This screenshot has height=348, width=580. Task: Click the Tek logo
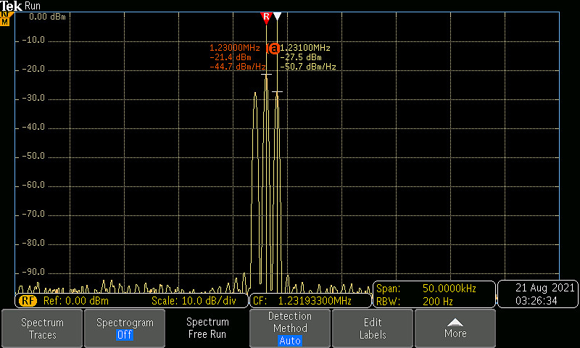coord(11,6)
